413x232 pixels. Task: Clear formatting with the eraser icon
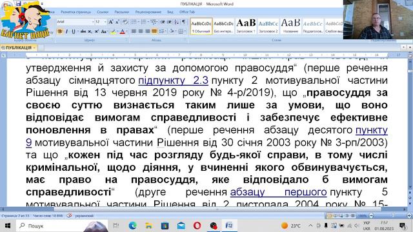point(125,22)
